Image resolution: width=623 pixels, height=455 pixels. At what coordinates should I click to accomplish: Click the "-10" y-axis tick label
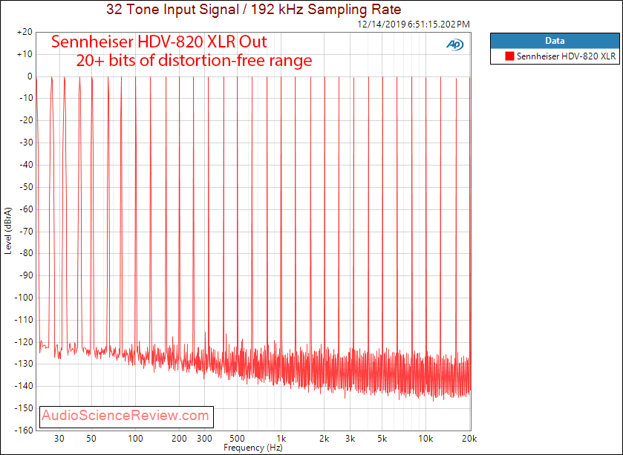26,99
